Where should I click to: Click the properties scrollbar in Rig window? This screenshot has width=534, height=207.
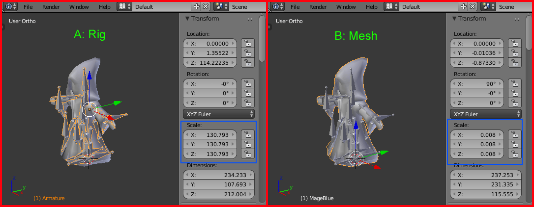[262, 39]
